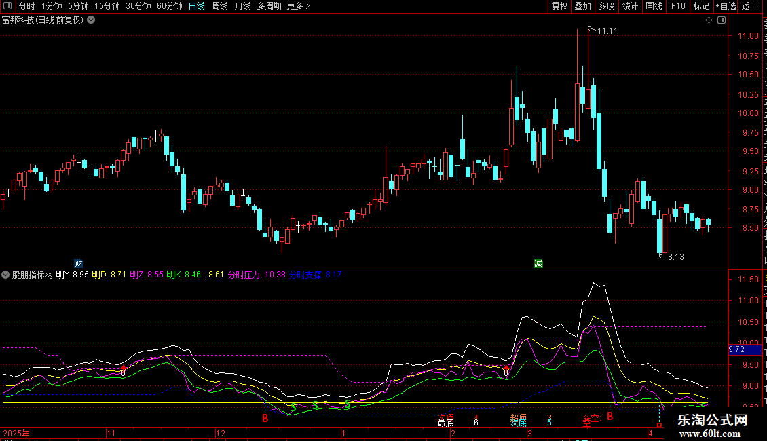Viewport: 767px width, 441px height.
Task: Select the 30分钟 period
Action: tap(138, 6)
